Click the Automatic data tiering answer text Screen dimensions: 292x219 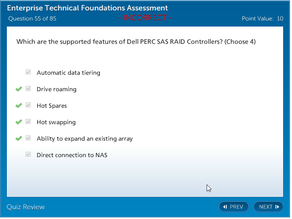click(x=68, y=73)
